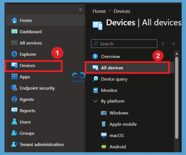
Task: Open Dashboard in the left sidebar
Action: tap(46, 31)
